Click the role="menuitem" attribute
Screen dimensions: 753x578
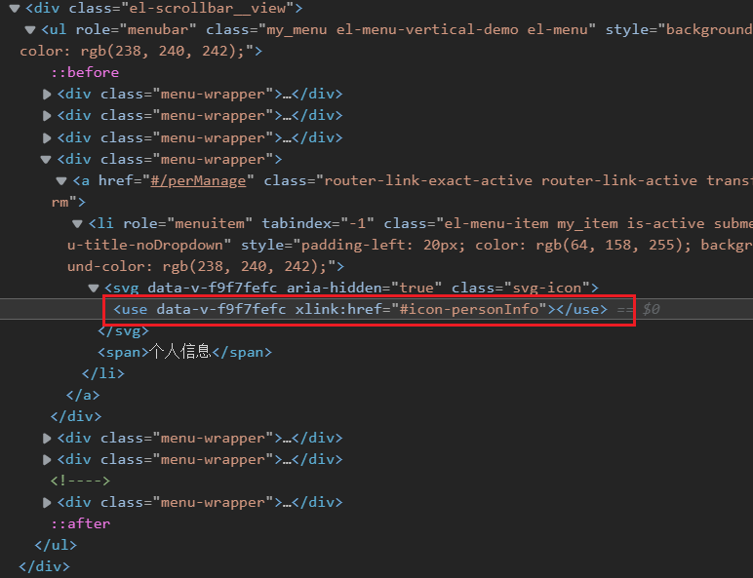187,224
